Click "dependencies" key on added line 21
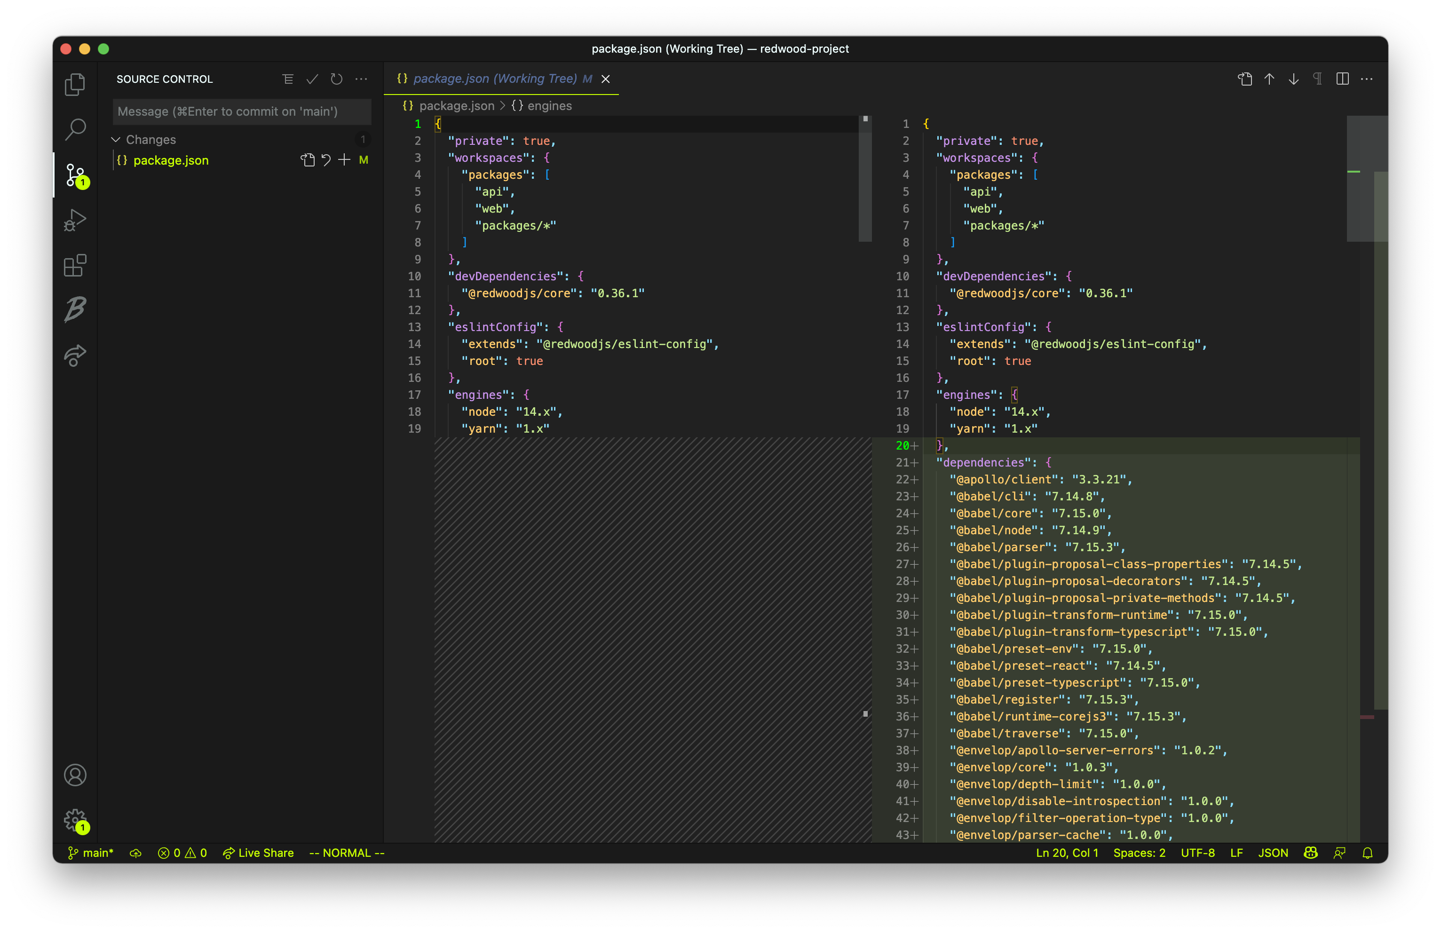1441x933 pixels. [984, 463]
